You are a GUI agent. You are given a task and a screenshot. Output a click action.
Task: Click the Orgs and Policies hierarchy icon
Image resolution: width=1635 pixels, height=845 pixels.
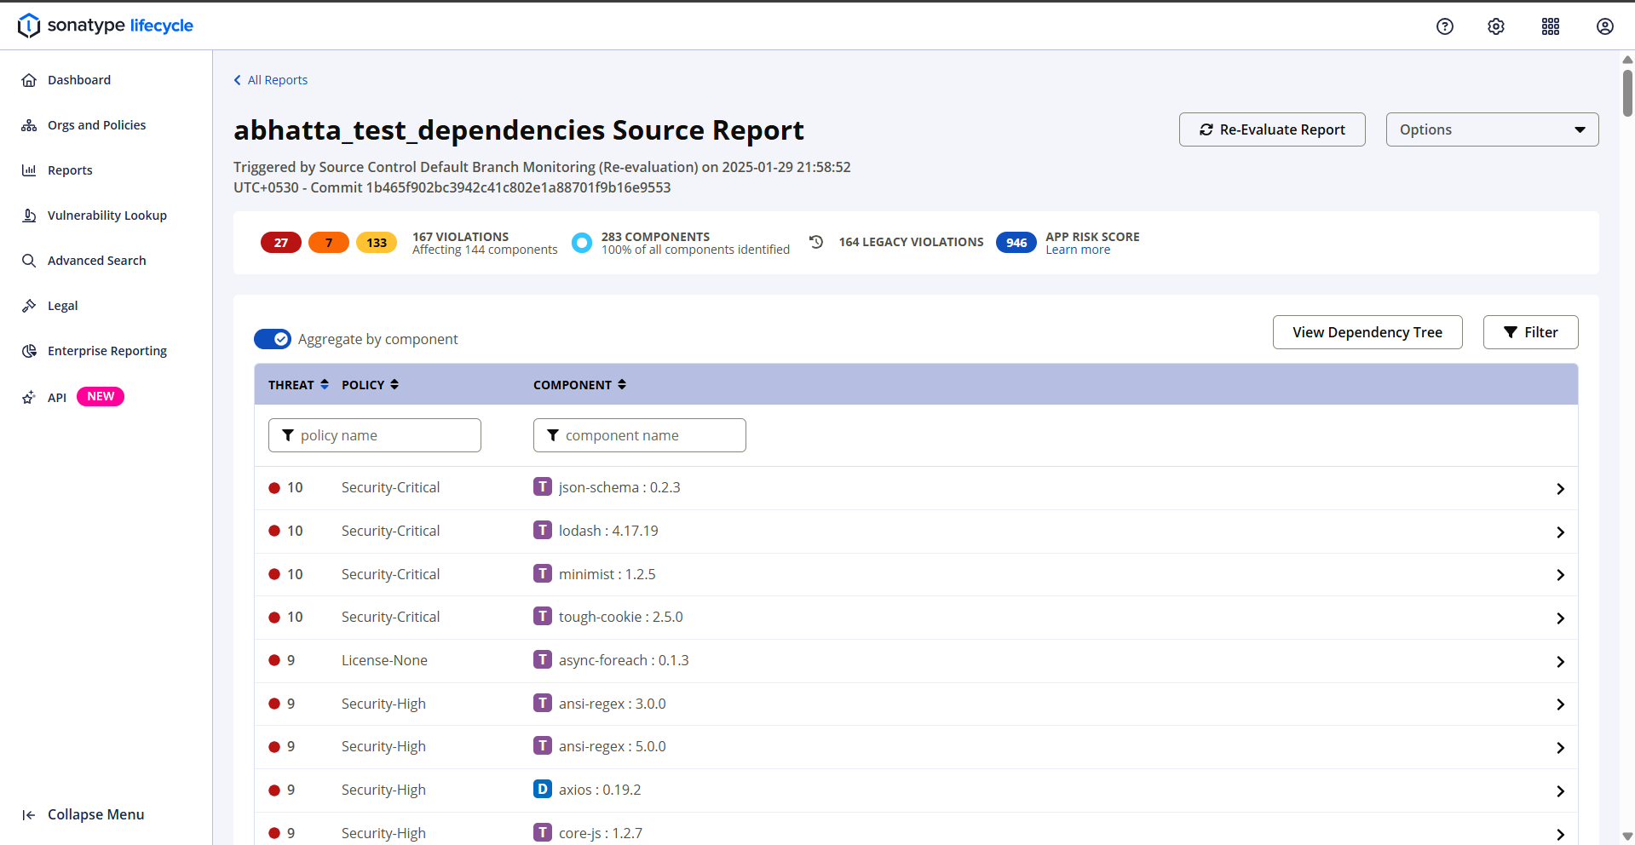[29, 125]
